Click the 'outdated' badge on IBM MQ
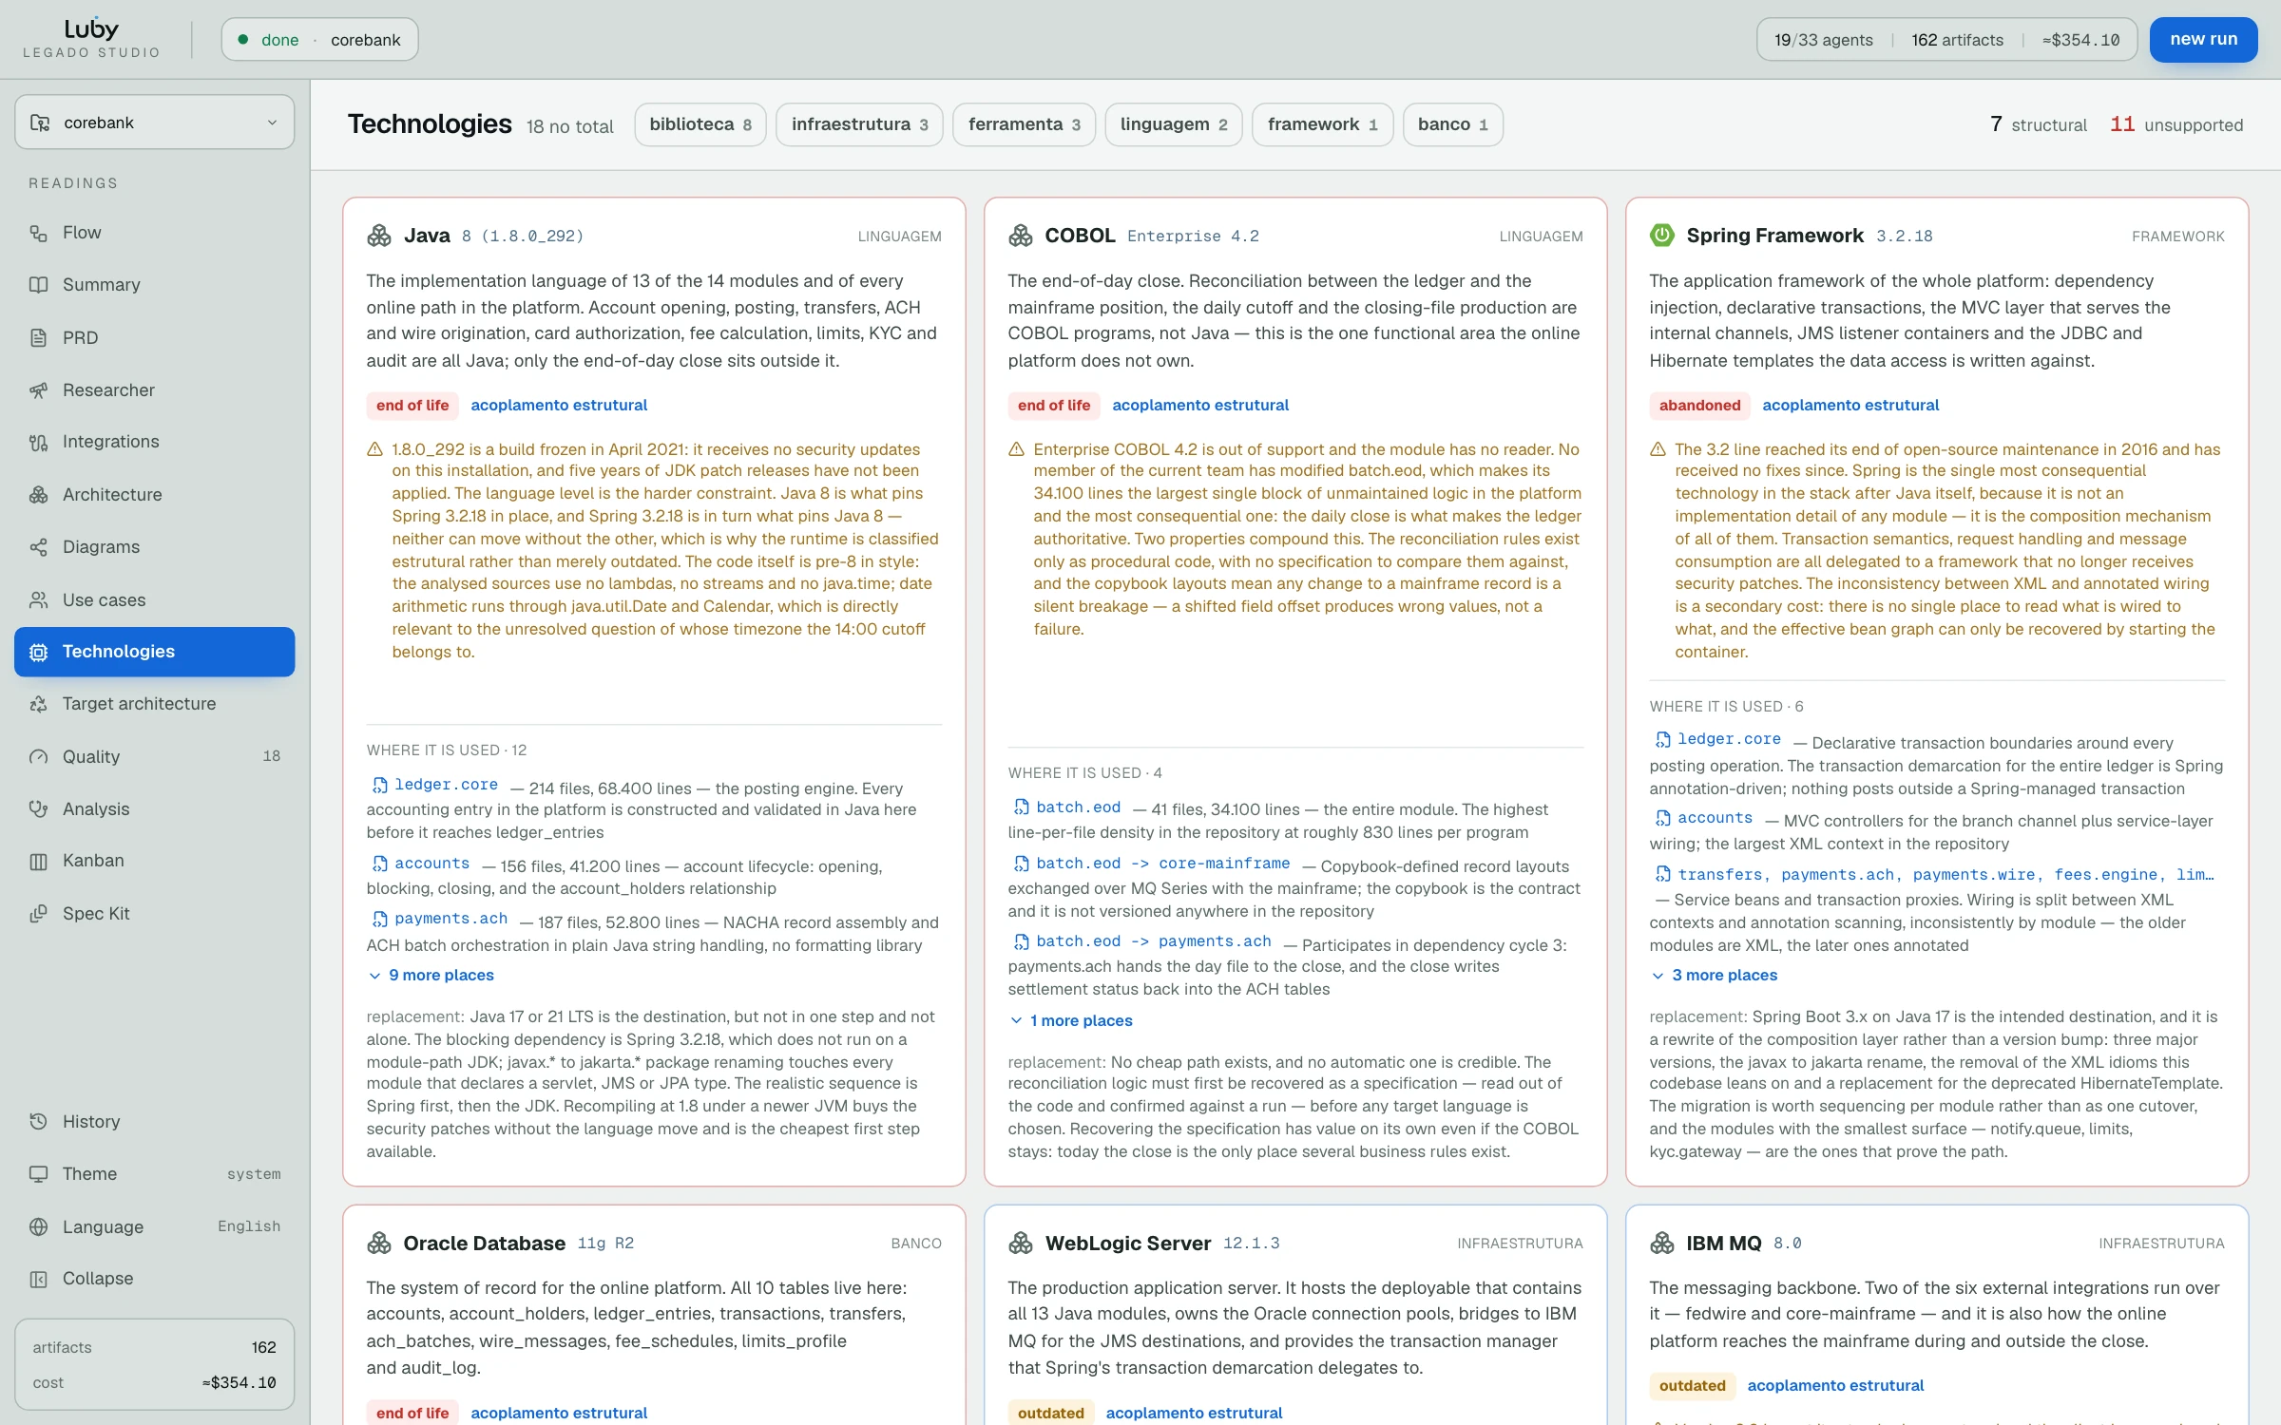This screenshot has height=1425, width=2281. pyautogui.click(x=1693, y=1386)
